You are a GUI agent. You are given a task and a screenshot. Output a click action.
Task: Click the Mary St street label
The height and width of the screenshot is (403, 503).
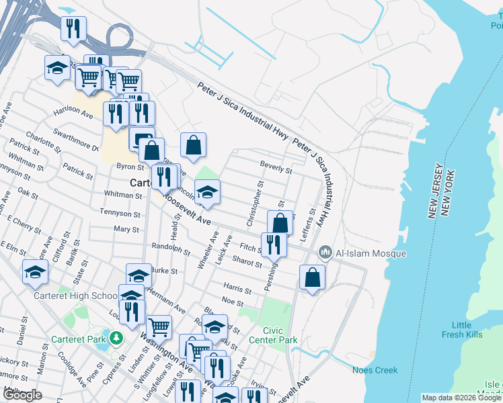pyautogui.click(x=126, y=229)
